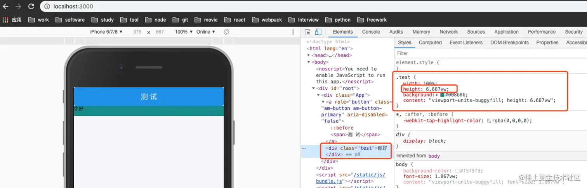Open the Online network throttling dropdown
The width and height of the screenshot is (587, 188).
(x=206, y=32)
